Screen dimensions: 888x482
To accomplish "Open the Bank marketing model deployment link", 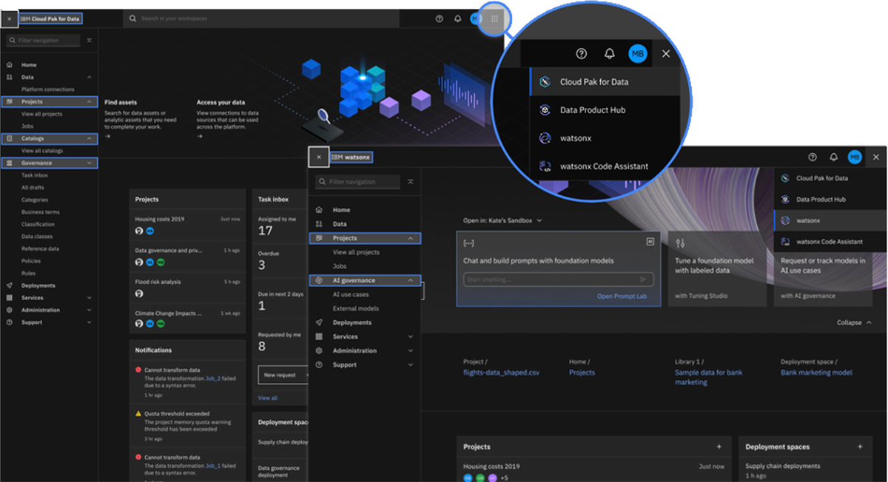I will 816,373.
